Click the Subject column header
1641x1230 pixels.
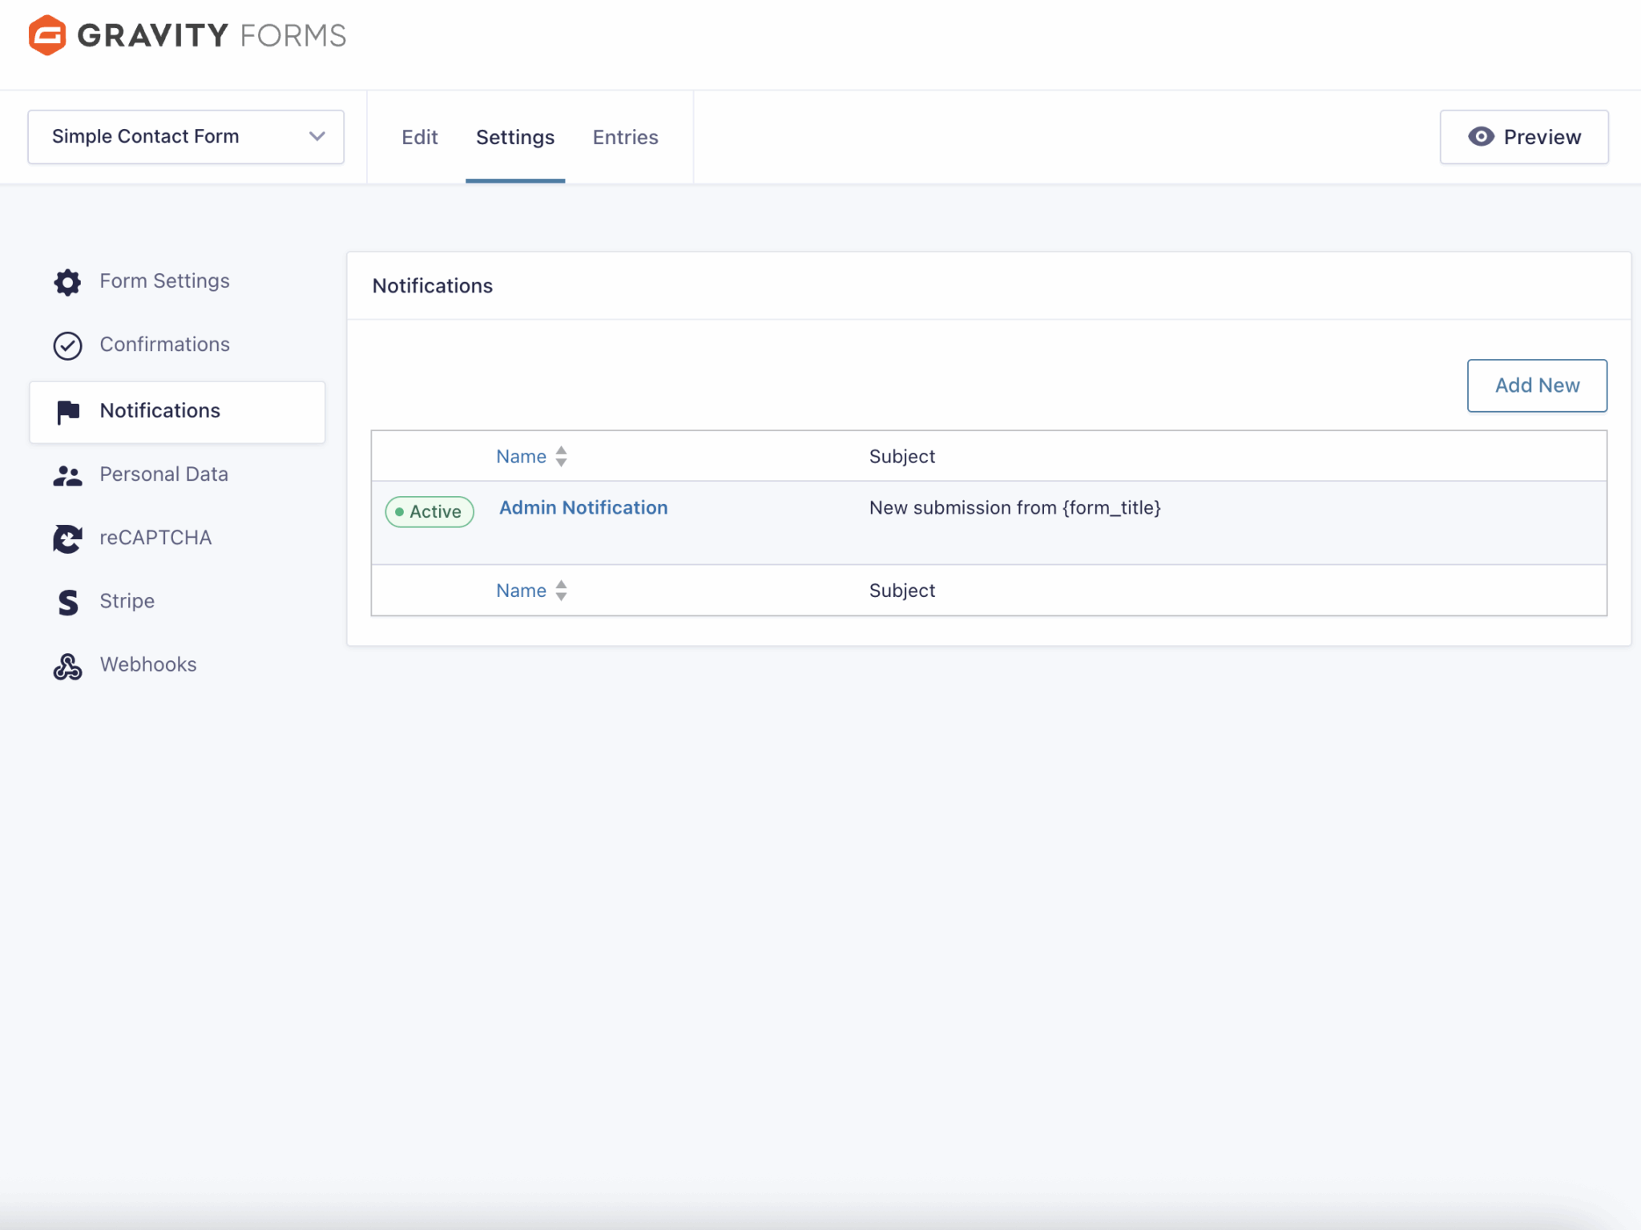click(x=902, y=456)
